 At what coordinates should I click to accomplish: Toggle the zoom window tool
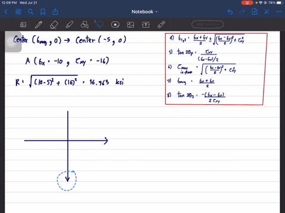(23, 25)
